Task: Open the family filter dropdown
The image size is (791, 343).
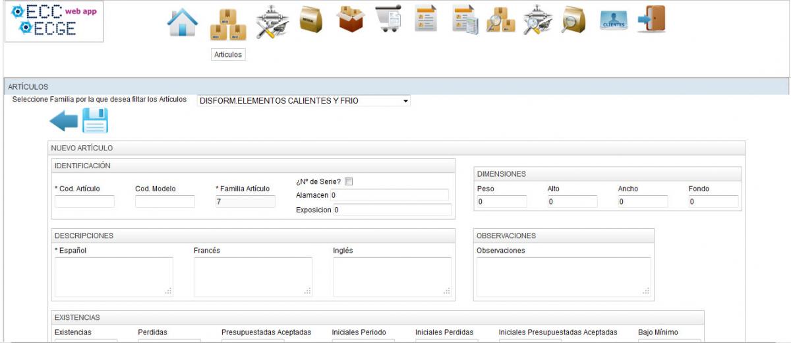Action: [x=304, y=101]
